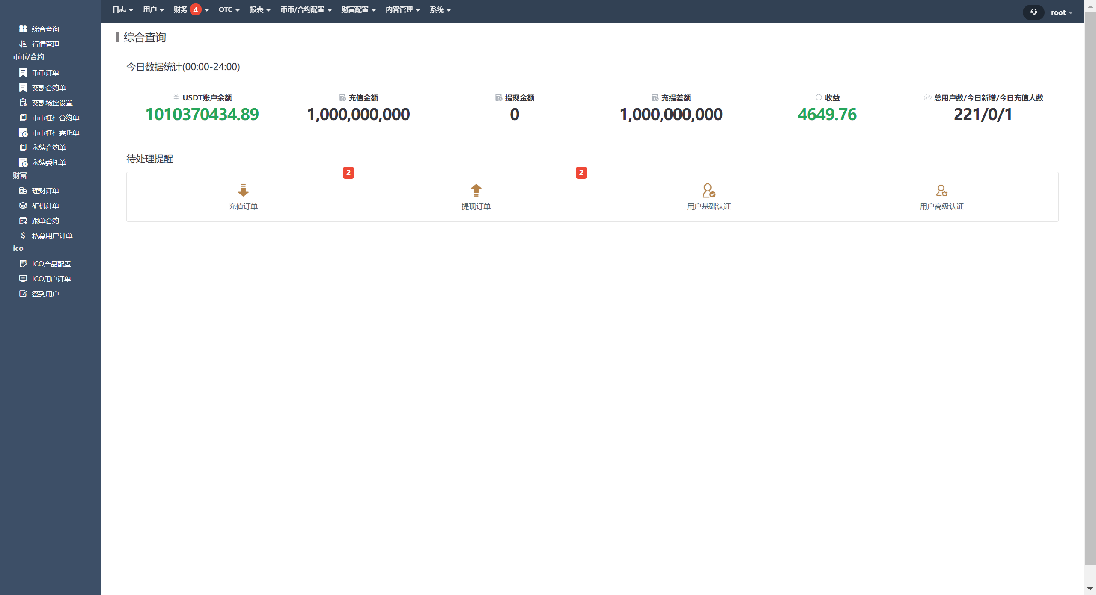1096x595 pixels.
Task: Click the 充值订单 download arrow icon
Action: [243, 190]
